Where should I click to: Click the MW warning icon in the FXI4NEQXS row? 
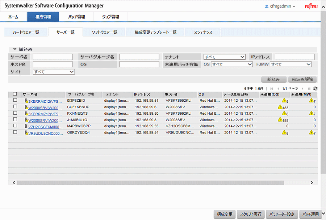pos(311,113)
